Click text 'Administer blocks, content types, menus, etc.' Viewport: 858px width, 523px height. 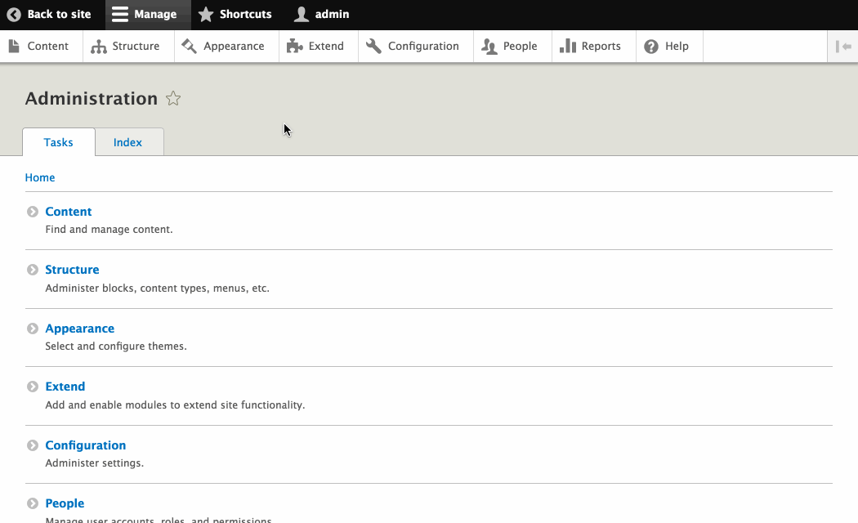pos(158,288)
